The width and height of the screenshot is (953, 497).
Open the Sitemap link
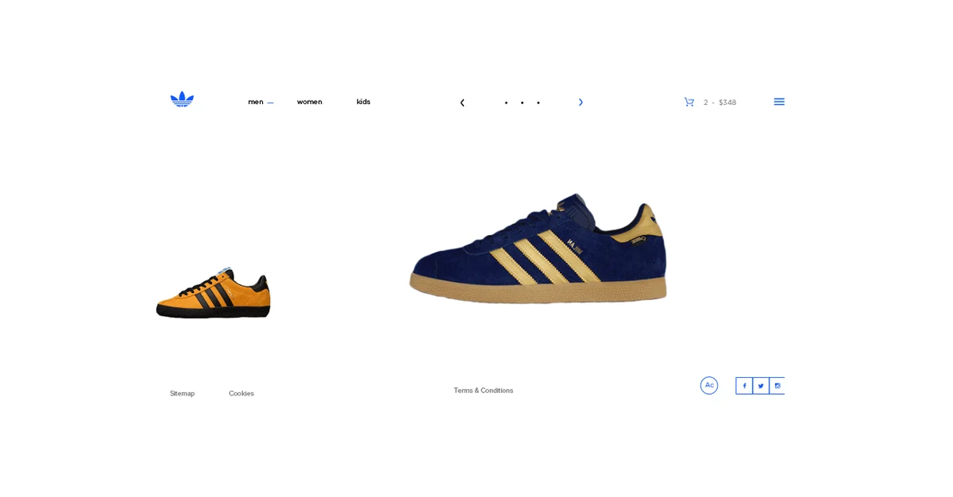(182, 394)
